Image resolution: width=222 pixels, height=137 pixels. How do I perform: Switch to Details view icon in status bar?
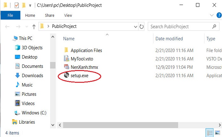point(210,133)
